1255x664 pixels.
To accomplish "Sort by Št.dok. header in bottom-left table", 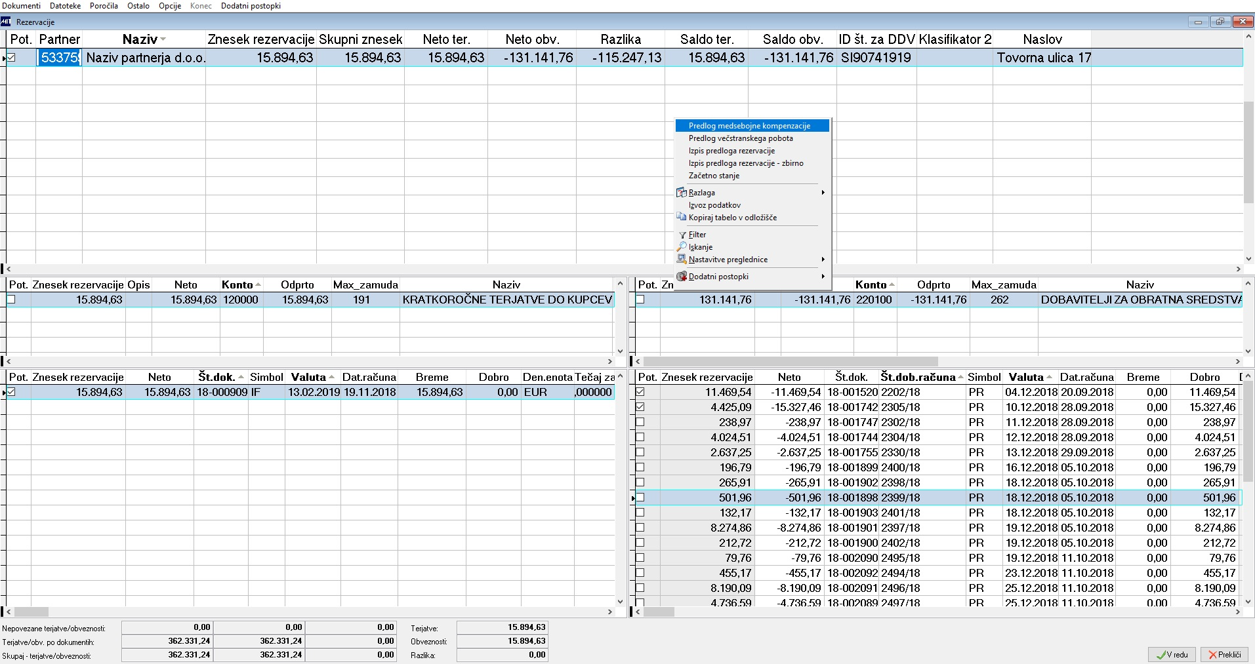I will pyautogui.click(x=221, y=377).
